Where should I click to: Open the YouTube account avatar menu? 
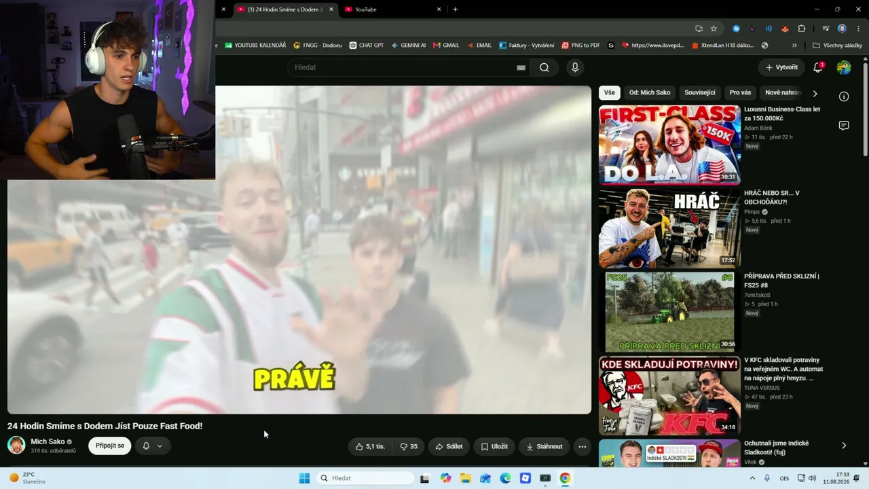(844, 67)
